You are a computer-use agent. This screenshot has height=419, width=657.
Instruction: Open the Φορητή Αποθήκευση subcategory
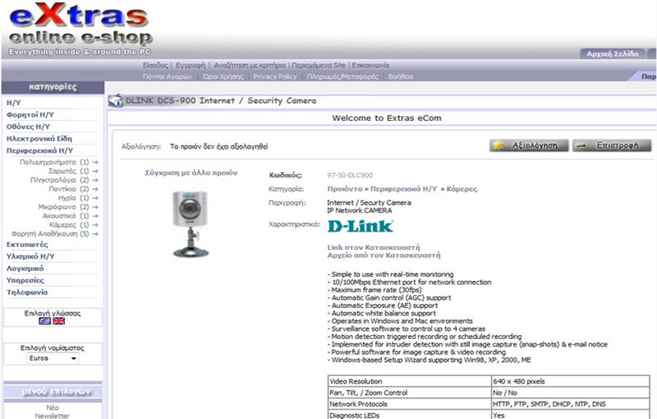tap(45, 234)
